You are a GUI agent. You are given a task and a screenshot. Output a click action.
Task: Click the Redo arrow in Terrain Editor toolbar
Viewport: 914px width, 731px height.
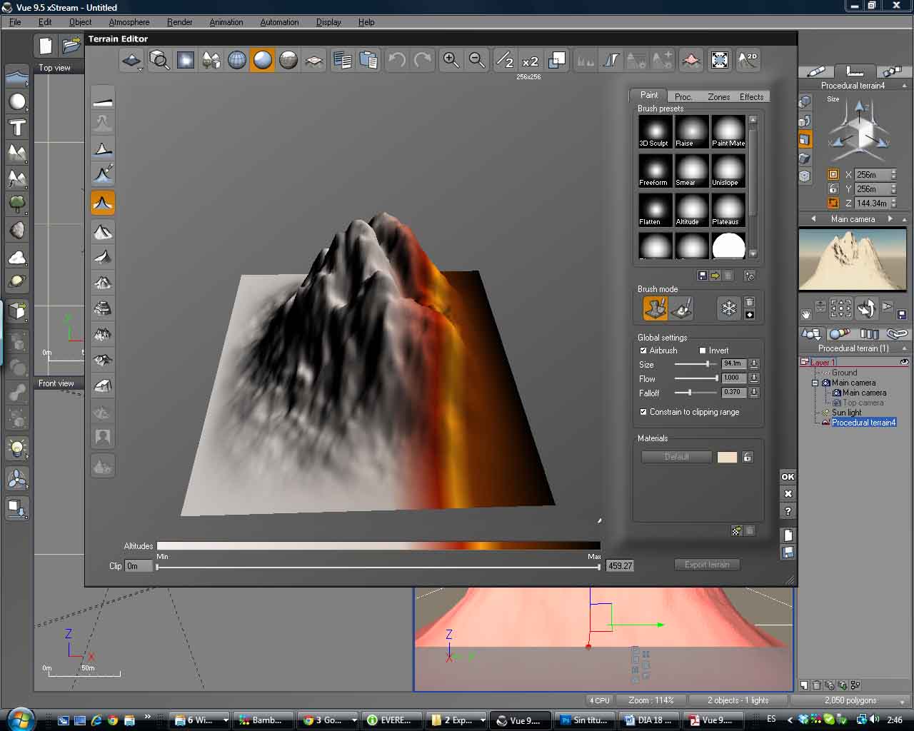point(423,61)
